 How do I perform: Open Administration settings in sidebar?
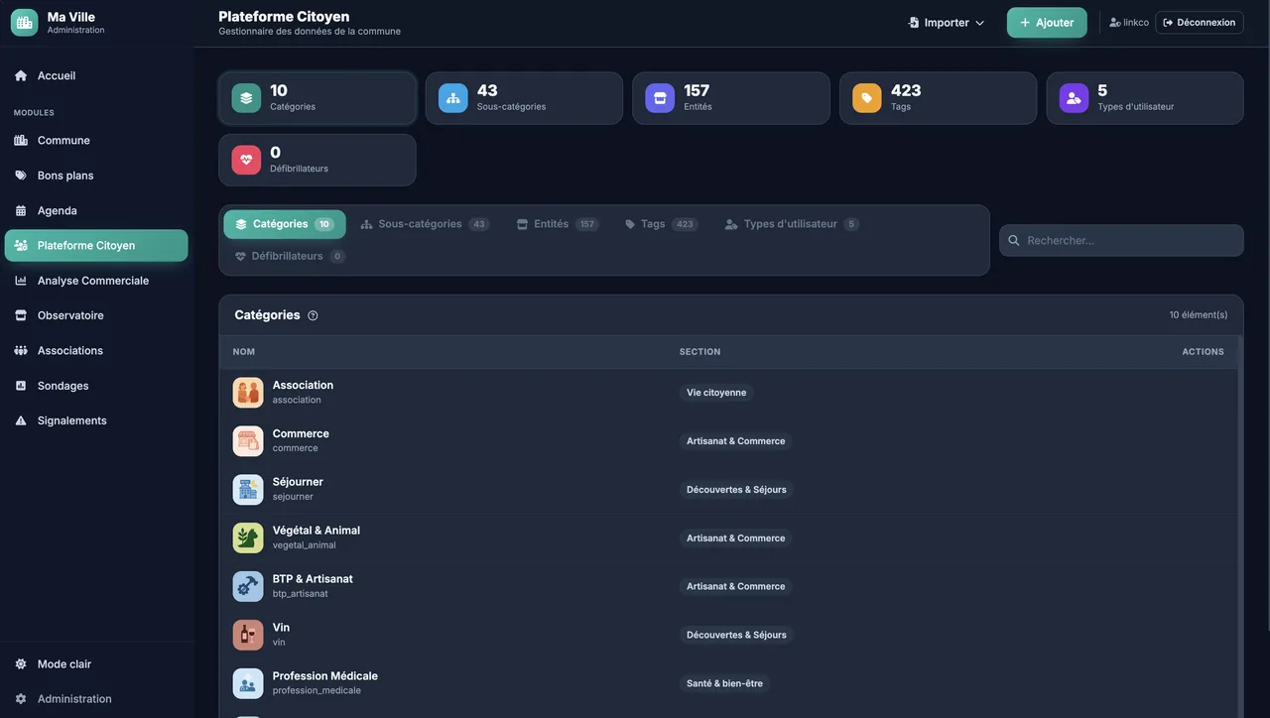[x=97, y=699]
